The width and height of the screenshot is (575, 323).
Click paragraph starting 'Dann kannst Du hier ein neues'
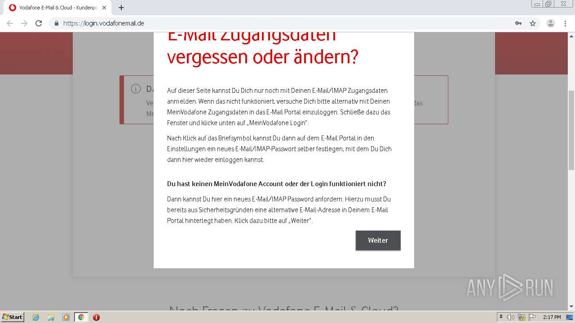click(279, 210)
